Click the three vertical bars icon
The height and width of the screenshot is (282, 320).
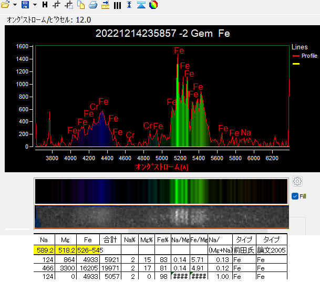click(x=117, y=5)
